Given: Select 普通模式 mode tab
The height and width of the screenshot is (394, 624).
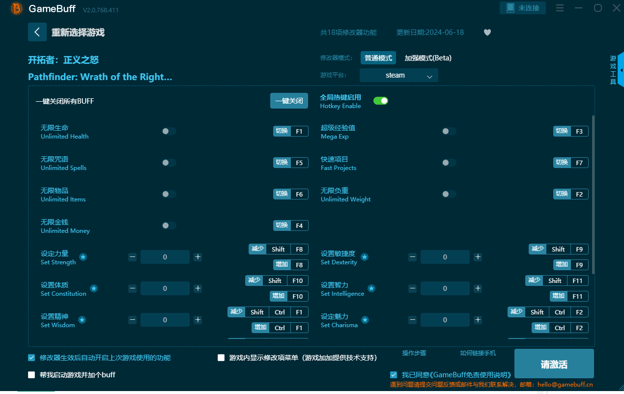Looking at the screenshot, I should (x=378, y=58).
